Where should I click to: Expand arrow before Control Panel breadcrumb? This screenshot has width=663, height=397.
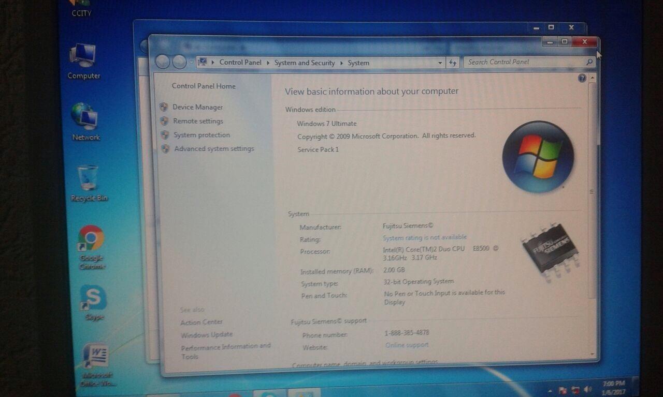(x=213, y=62)
